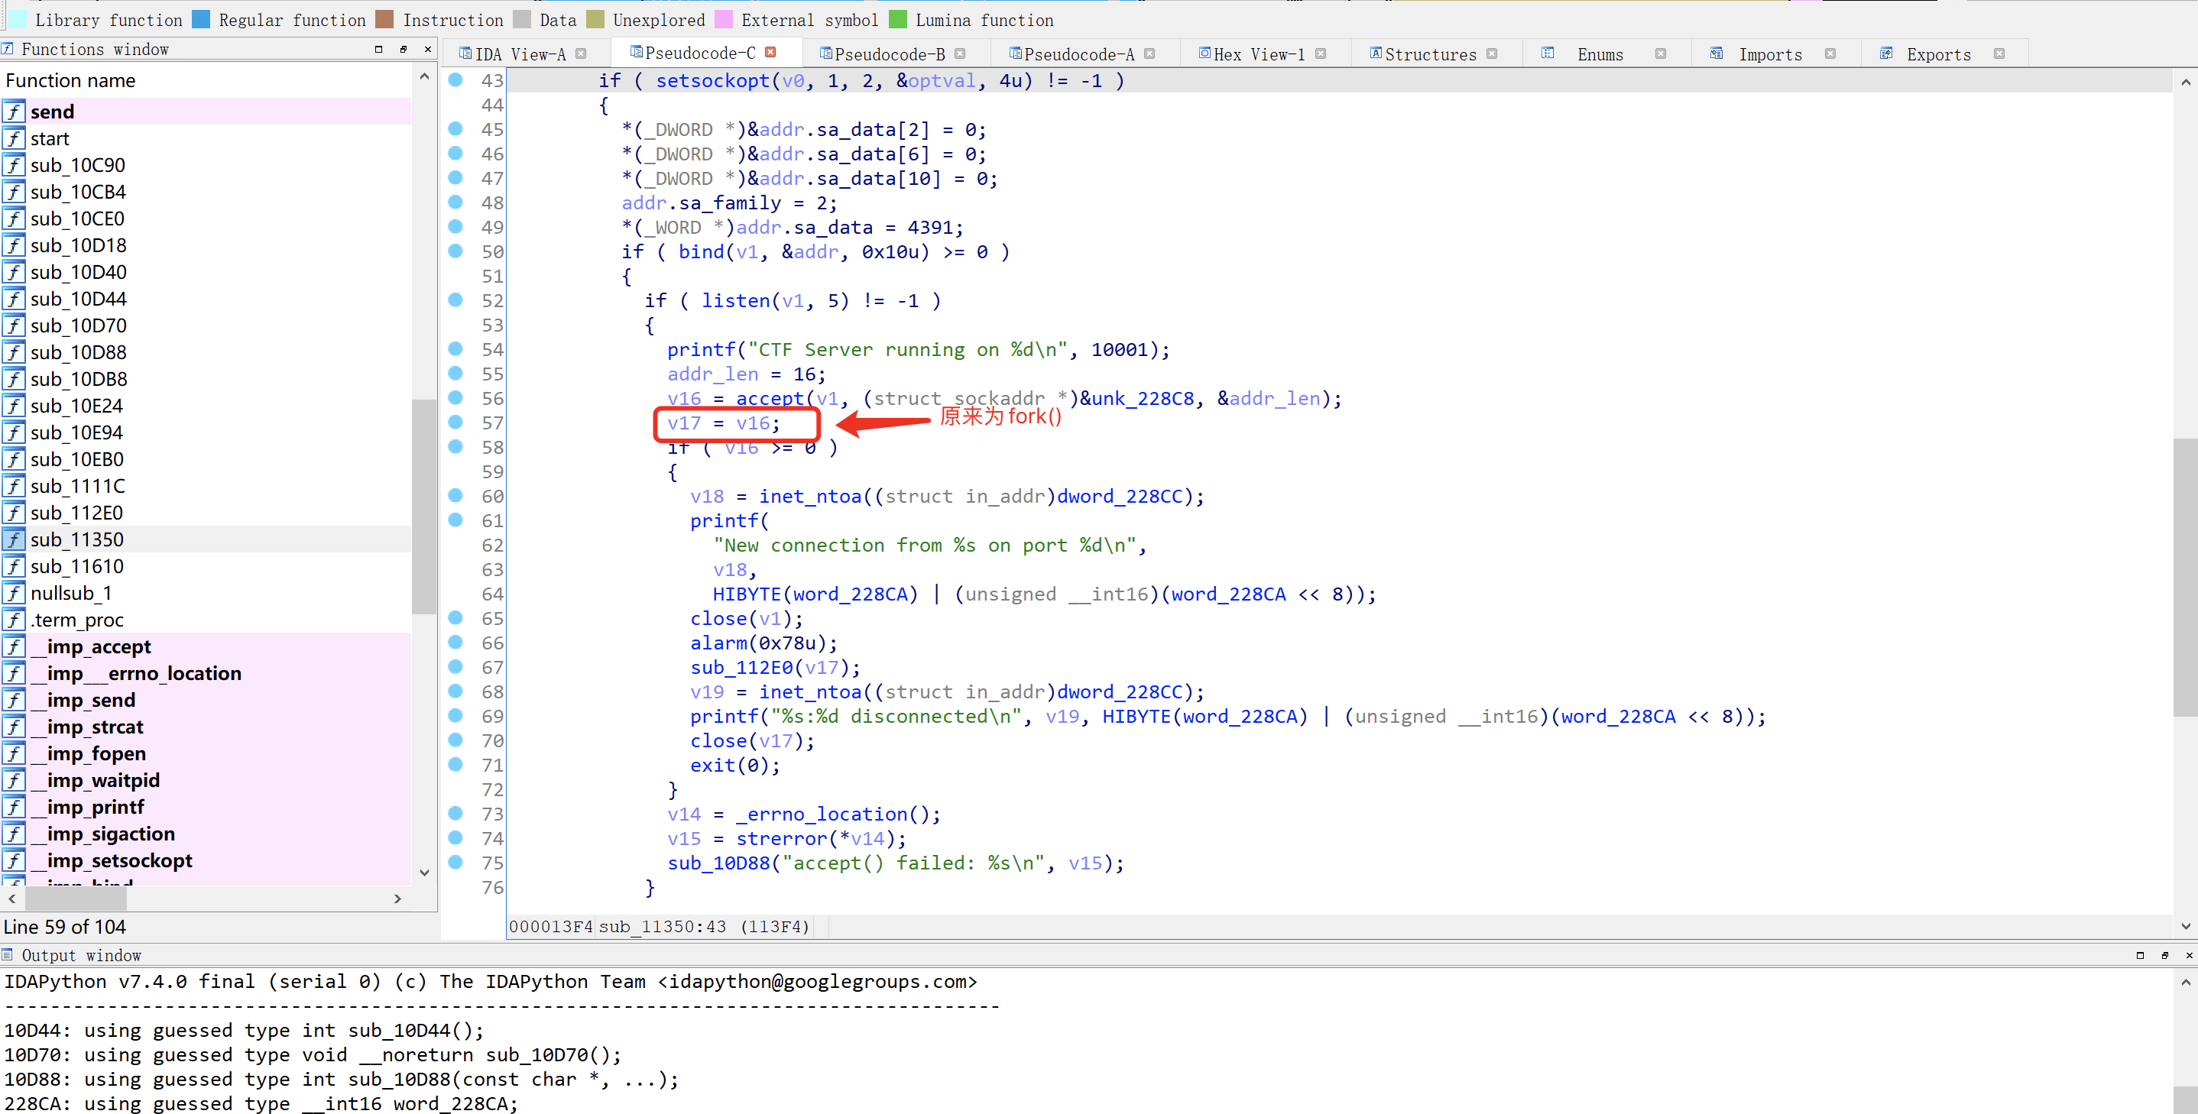
Task: Select __imp_strcat import entry
Action: [x=206, y=727]
